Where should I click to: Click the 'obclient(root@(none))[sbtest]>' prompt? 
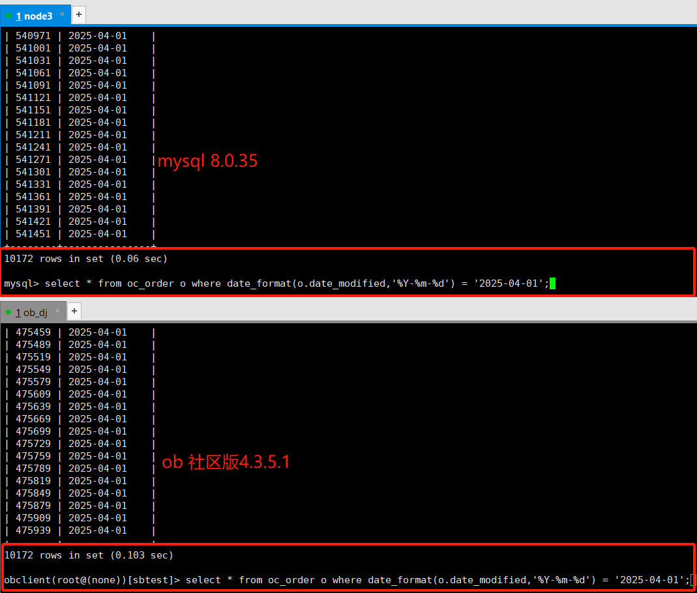[92, 580]
